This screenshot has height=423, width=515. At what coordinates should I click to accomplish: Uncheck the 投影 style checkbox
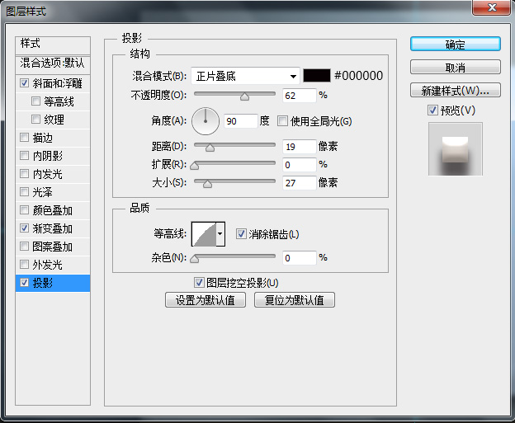pyautogui.click(x=24, y=282)
